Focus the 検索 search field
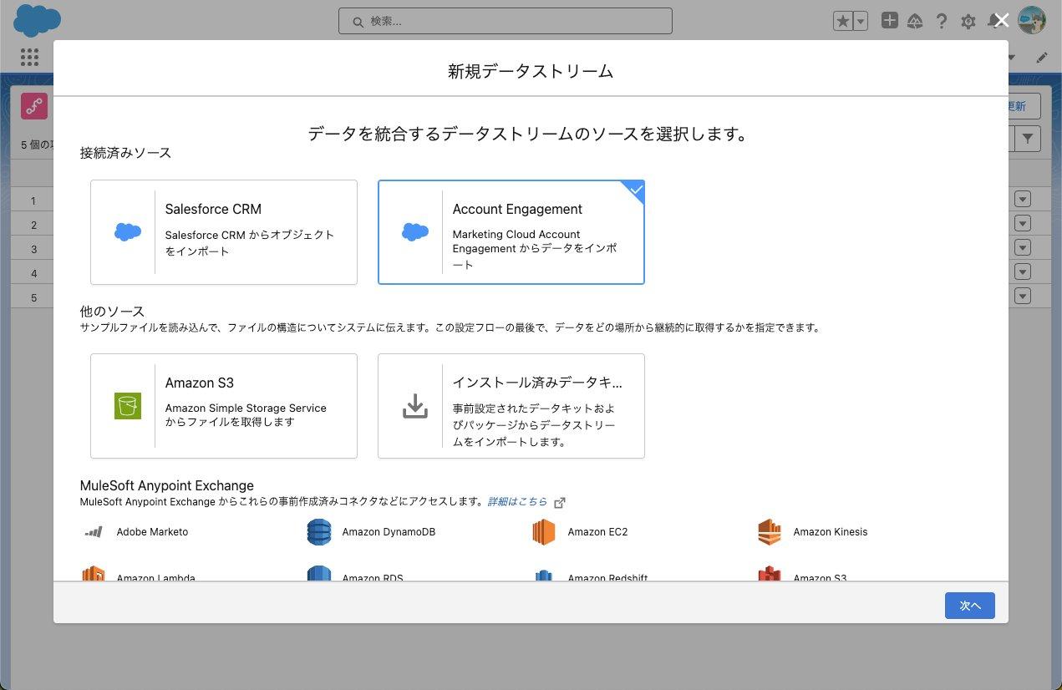The height and width of the screenshot is (690, 1062). coord(506,21)
